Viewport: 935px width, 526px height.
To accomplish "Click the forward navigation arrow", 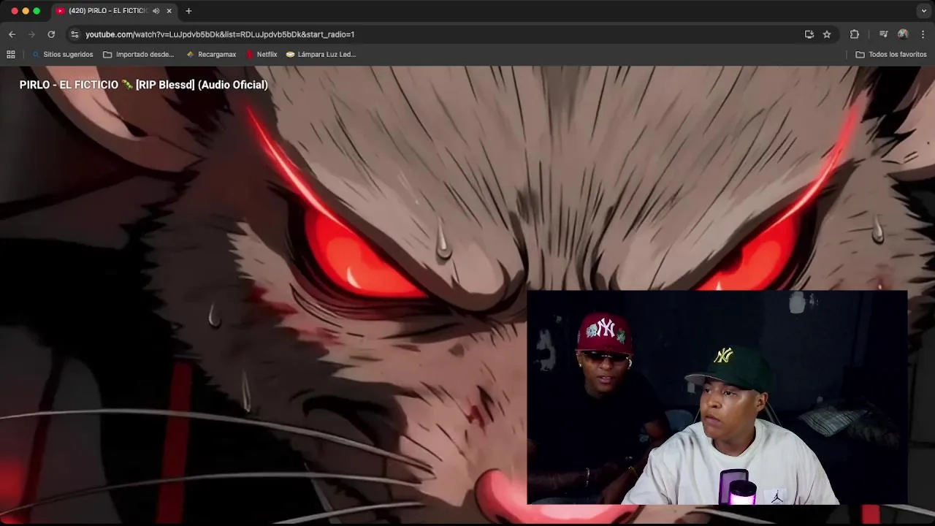I will 31,34.
